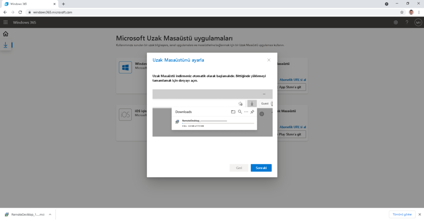424x221 pixels.
Task: Click Chrome media control circle icon
Action: pyautogui.click(x=386, y=4)
